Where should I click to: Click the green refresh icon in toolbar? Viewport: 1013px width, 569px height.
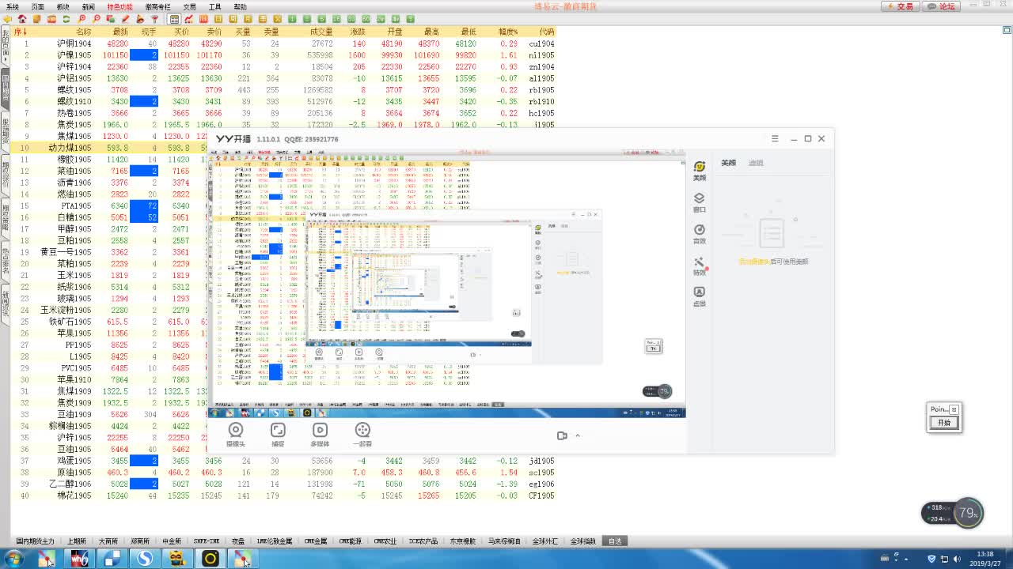66,19
